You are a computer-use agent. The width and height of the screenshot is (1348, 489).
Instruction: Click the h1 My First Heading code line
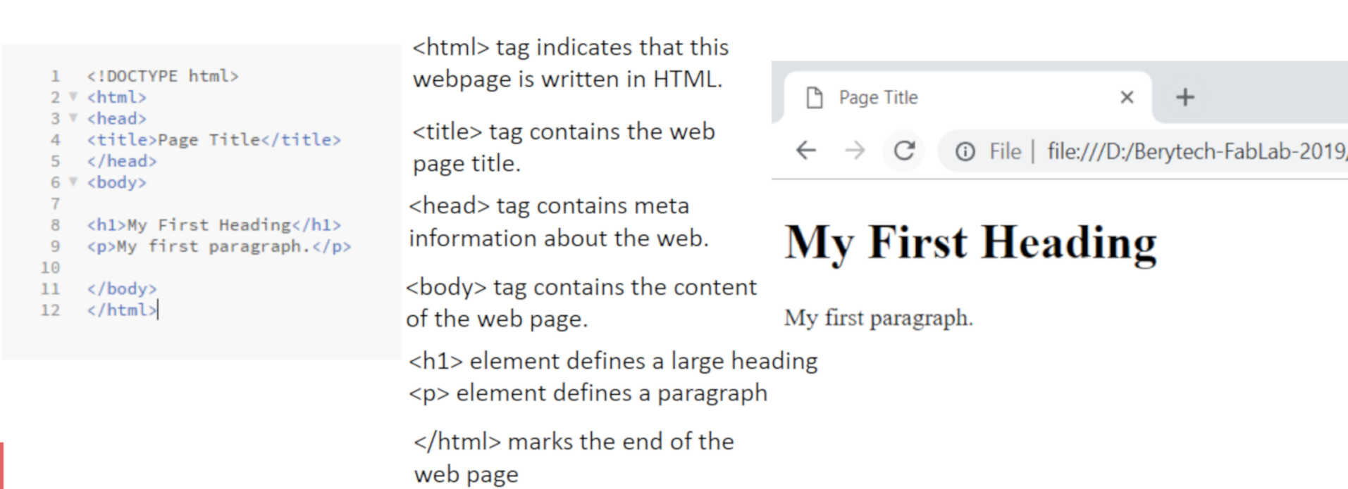214,225
